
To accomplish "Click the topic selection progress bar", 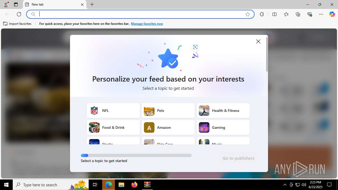I will (136, 155).
